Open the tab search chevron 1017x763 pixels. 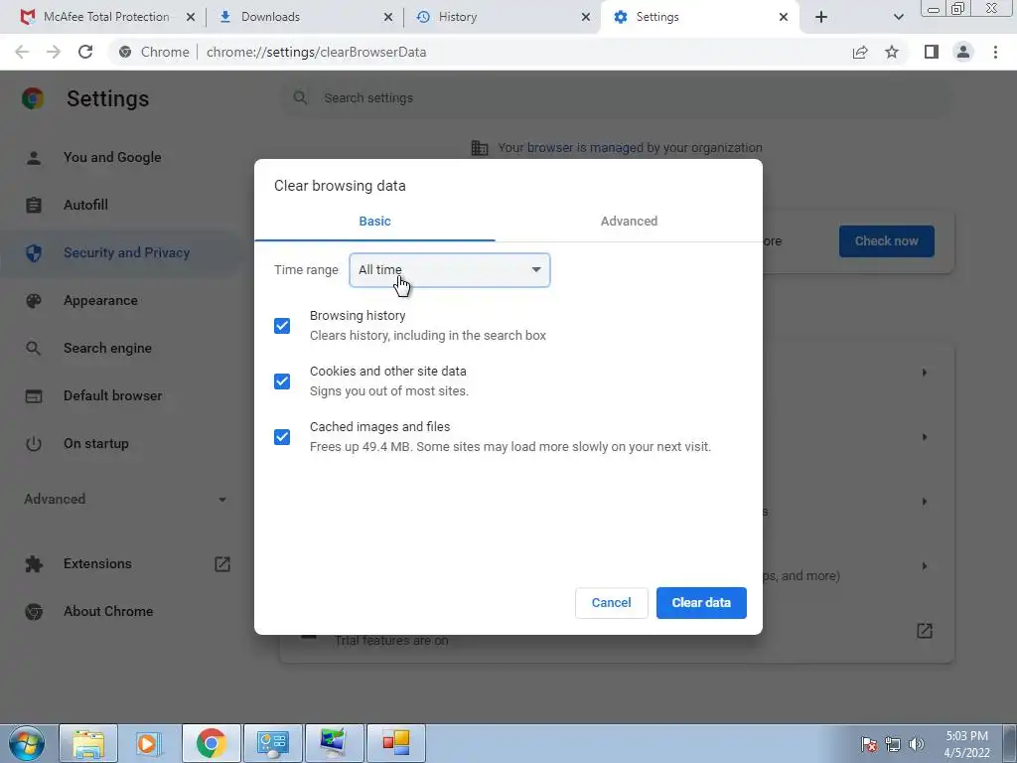898,17
